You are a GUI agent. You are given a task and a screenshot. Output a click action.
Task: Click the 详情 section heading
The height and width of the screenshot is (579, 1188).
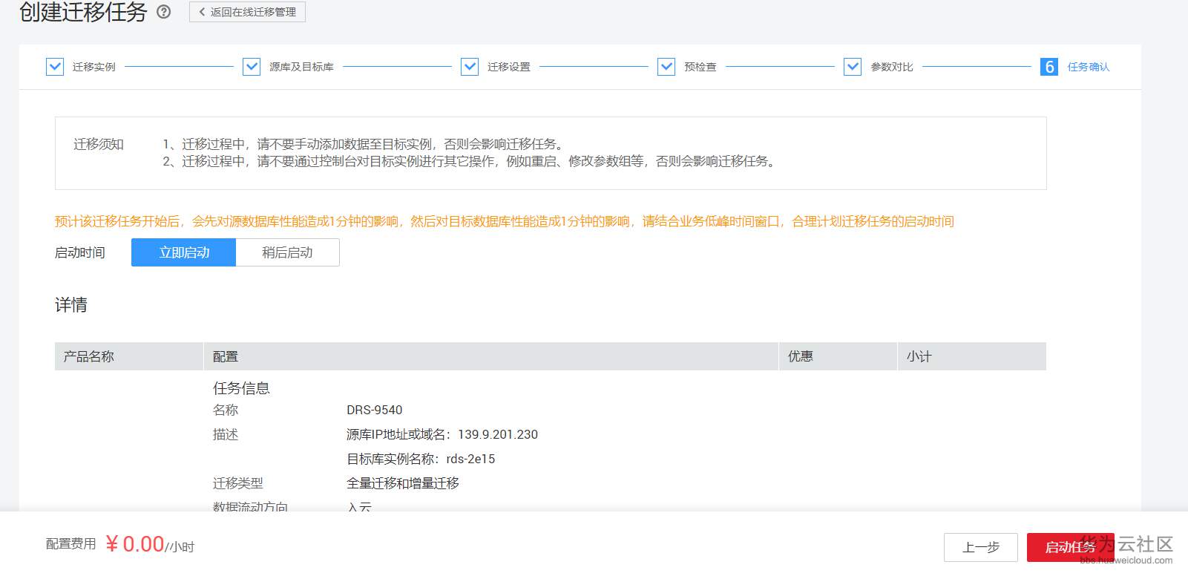click(x=71, y=305)
